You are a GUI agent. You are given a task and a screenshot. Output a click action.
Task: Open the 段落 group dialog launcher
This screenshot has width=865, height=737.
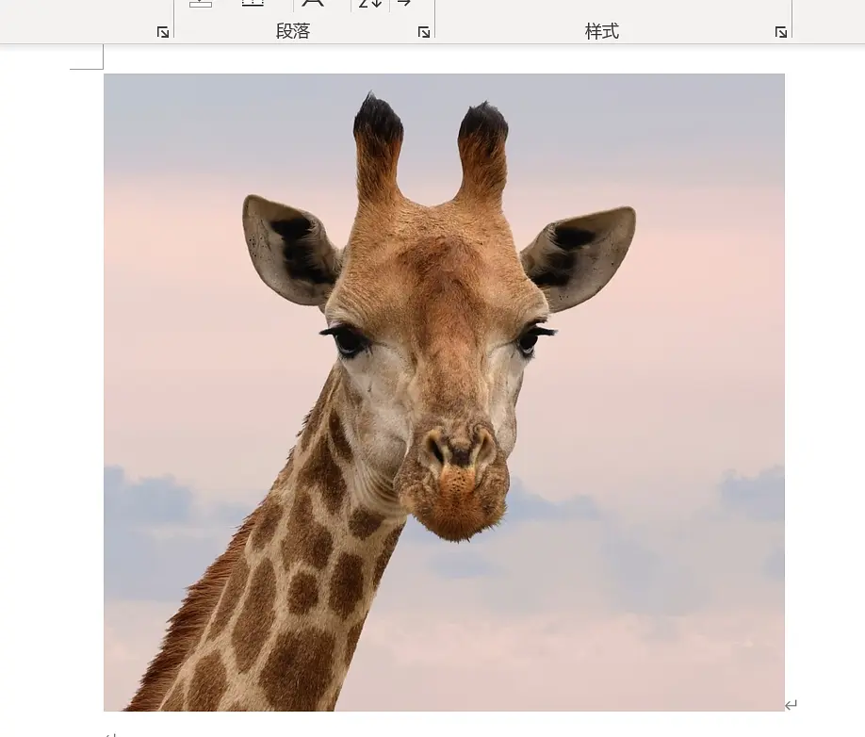[424, 33]
